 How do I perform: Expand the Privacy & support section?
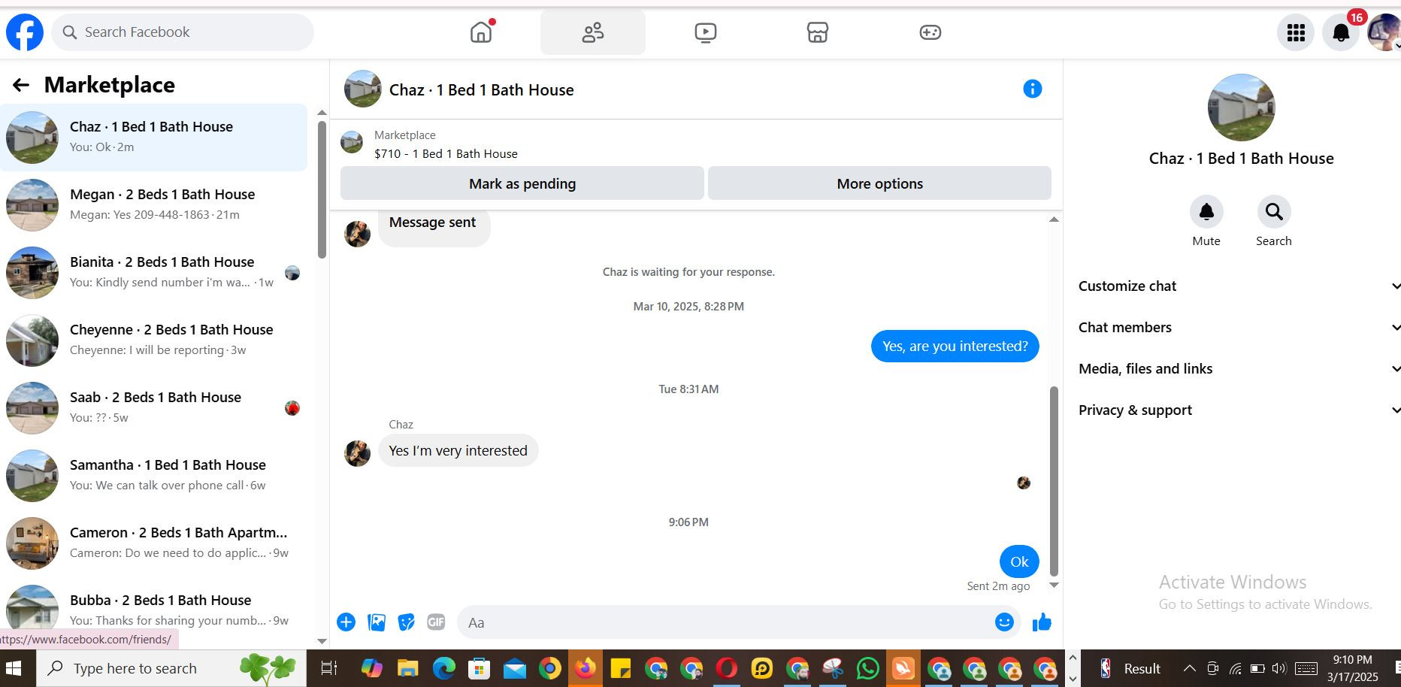(x=1239, y=410)
